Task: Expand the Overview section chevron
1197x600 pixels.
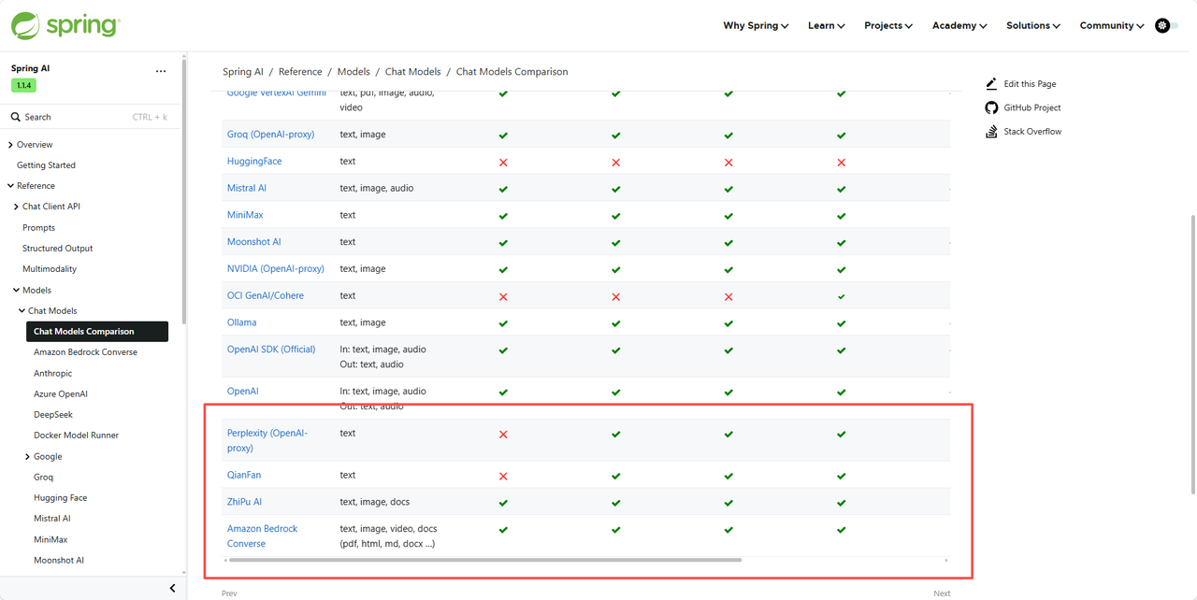Action: (10, 145)
